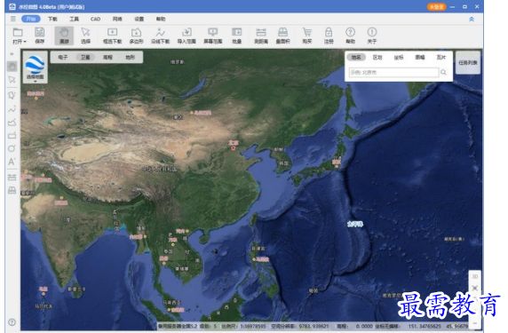
Task: Select the 屏幕范围 screen range tool
Action: pos(213,36)
